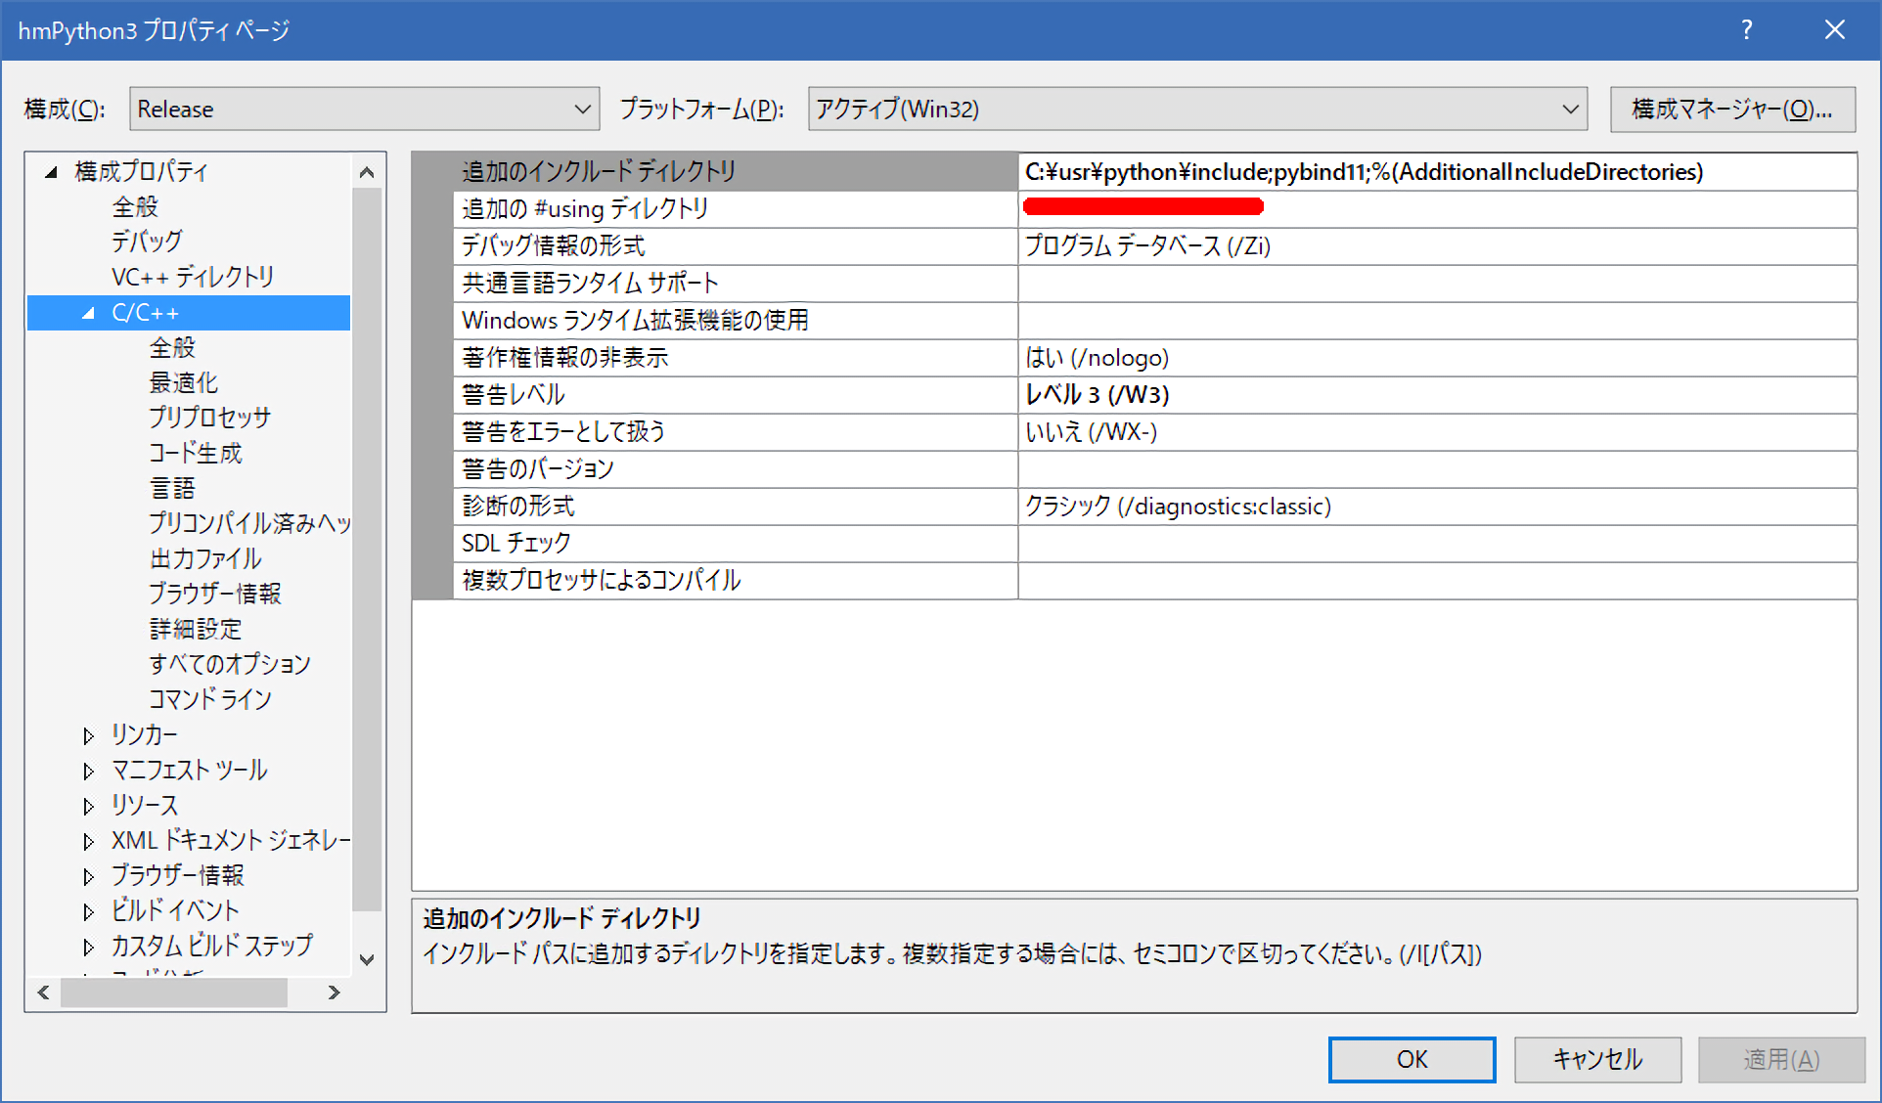Select the 最適化 tree item

tap(184, 382)
